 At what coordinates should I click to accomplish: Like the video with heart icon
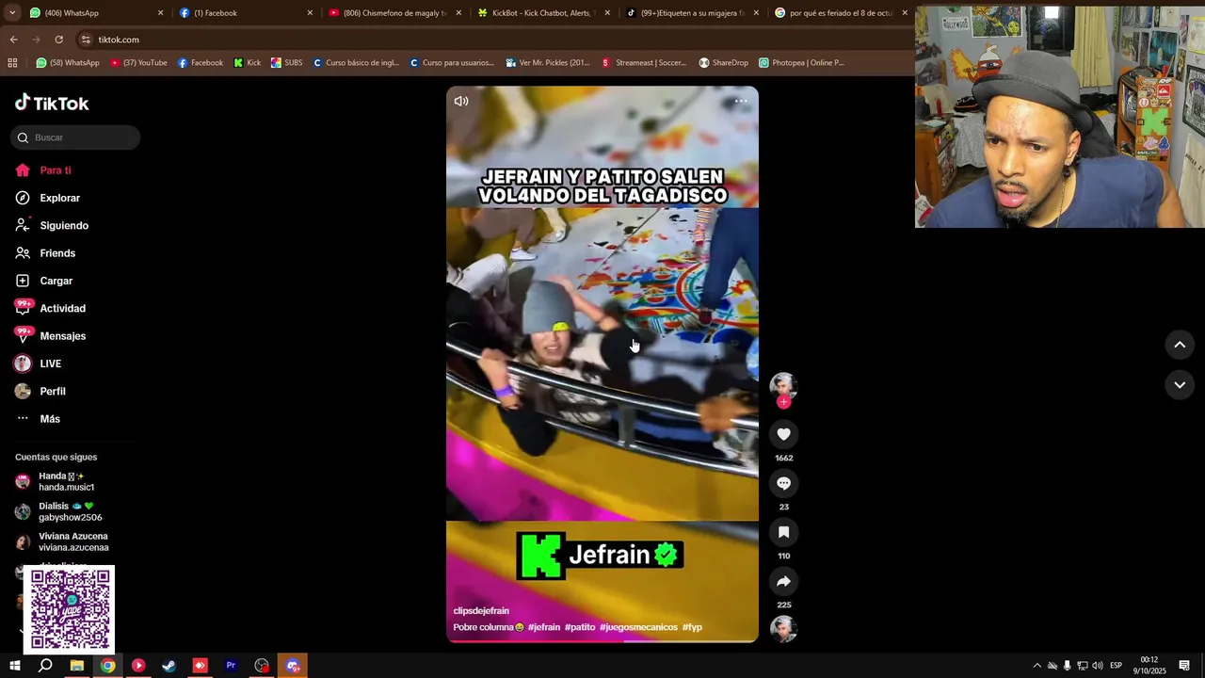coord(783,434)
